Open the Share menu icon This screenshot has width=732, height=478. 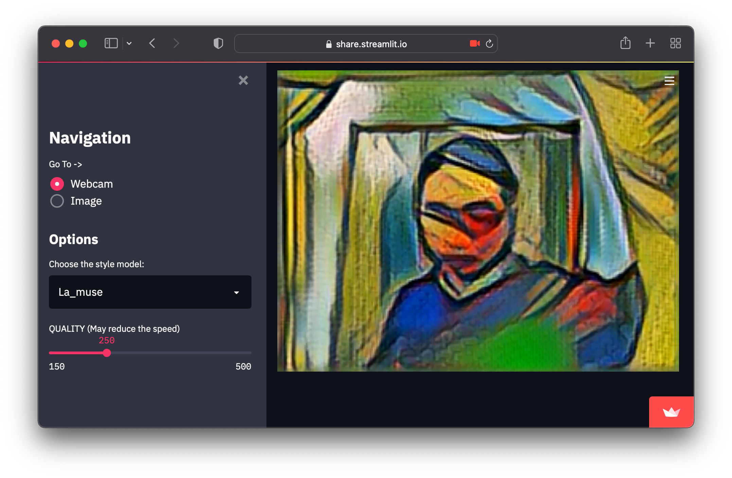coord(625,43)
